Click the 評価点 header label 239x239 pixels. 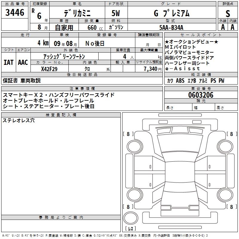click(228, 4)
